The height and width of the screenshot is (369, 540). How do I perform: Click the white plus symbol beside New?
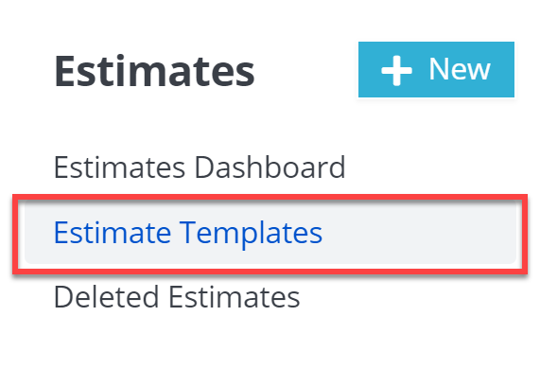(x=396, y=70)
